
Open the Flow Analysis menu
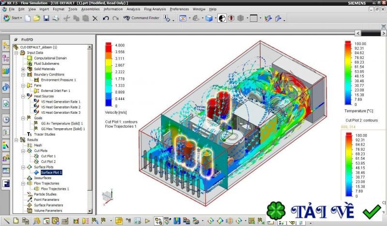[x=155, y=9]
